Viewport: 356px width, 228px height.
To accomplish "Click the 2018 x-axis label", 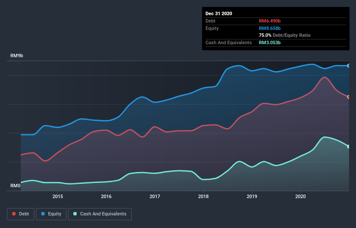I will (203, 196).
